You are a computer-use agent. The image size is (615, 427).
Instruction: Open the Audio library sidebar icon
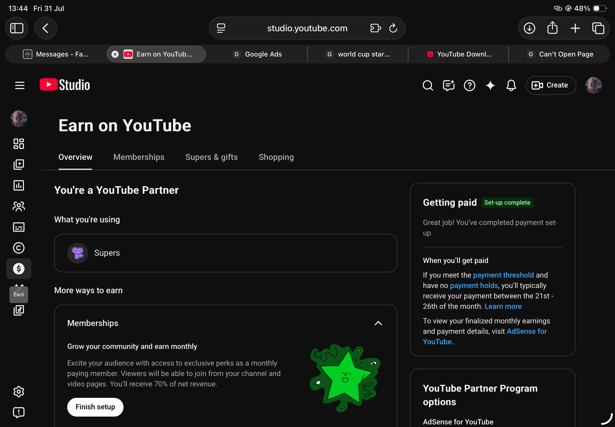(19, 310)
